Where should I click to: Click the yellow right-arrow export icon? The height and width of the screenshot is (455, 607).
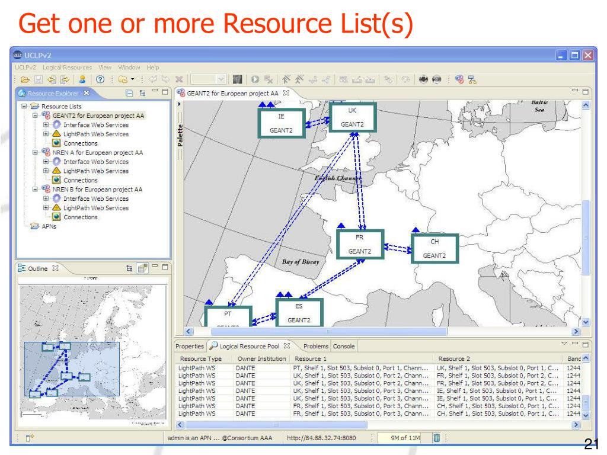(65, 80)
